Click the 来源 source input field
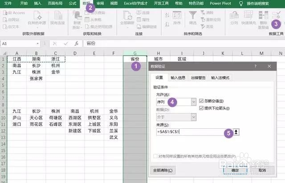The width and height of the screenshot is (285, 183). click(x=195, y=132)
